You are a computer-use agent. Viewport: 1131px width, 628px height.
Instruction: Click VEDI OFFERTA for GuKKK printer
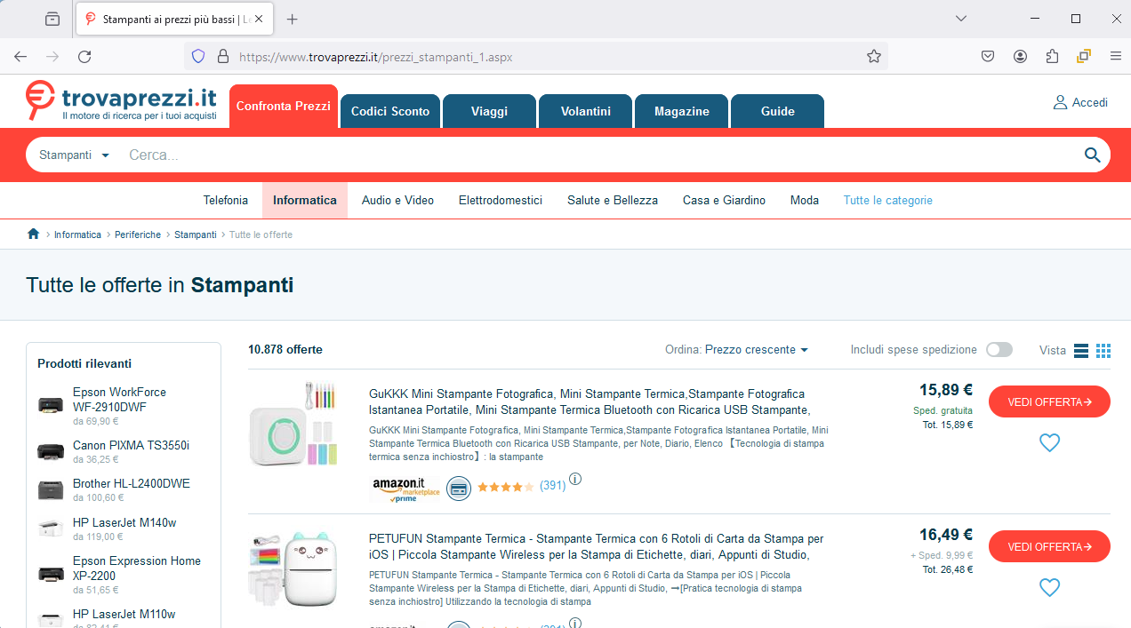tap(1049, 401)
